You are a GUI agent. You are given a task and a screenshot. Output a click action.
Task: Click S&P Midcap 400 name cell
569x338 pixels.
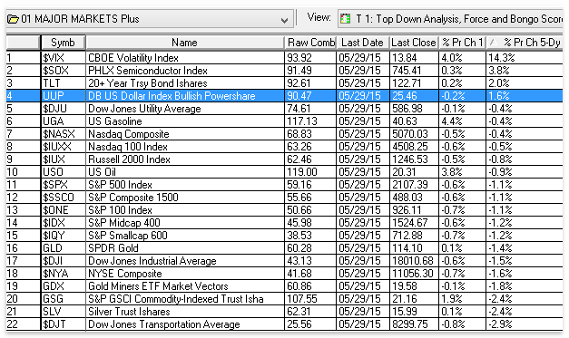pos(185,223)
